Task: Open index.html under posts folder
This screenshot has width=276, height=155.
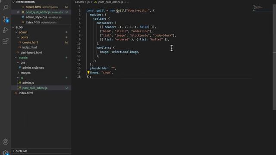Action: (x=41, y=47)
